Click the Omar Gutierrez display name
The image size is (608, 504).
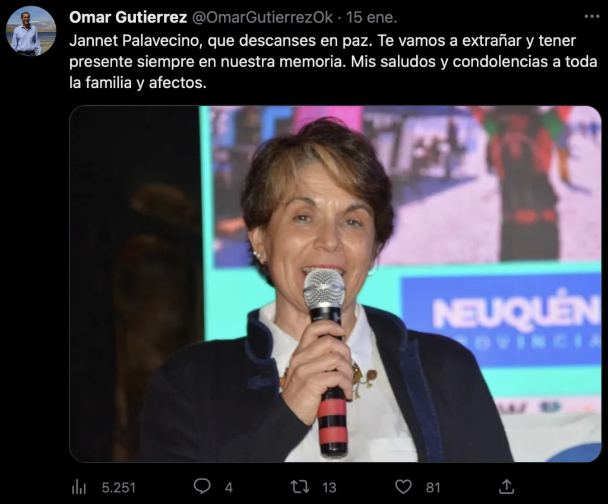(128, 17)
